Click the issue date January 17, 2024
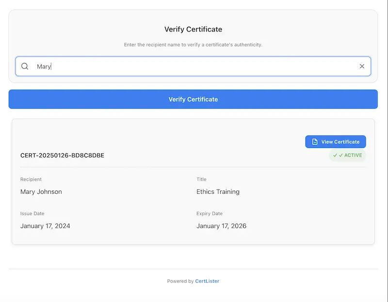This screenshot has height=302, width=388. (45, 226)
